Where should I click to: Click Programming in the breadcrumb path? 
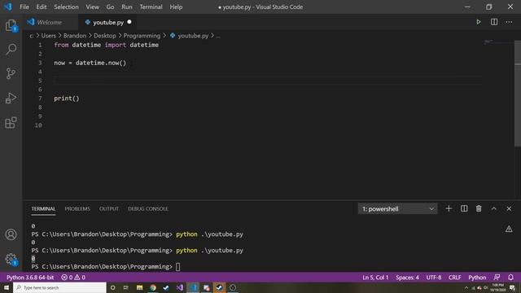point(142,36)
